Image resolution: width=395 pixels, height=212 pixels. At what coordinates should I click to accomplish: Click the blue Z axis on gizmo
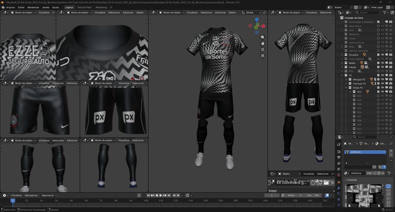pyautogui.click(x=257, y=20)
